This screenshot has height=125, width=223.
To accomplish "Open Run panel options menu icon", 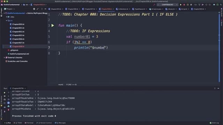I will point(215,88).
